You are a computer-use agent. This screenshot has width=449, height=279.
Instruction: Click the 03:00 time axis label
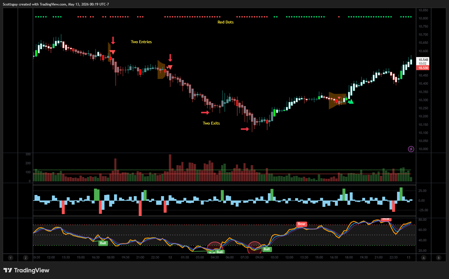tap(200, 257)
